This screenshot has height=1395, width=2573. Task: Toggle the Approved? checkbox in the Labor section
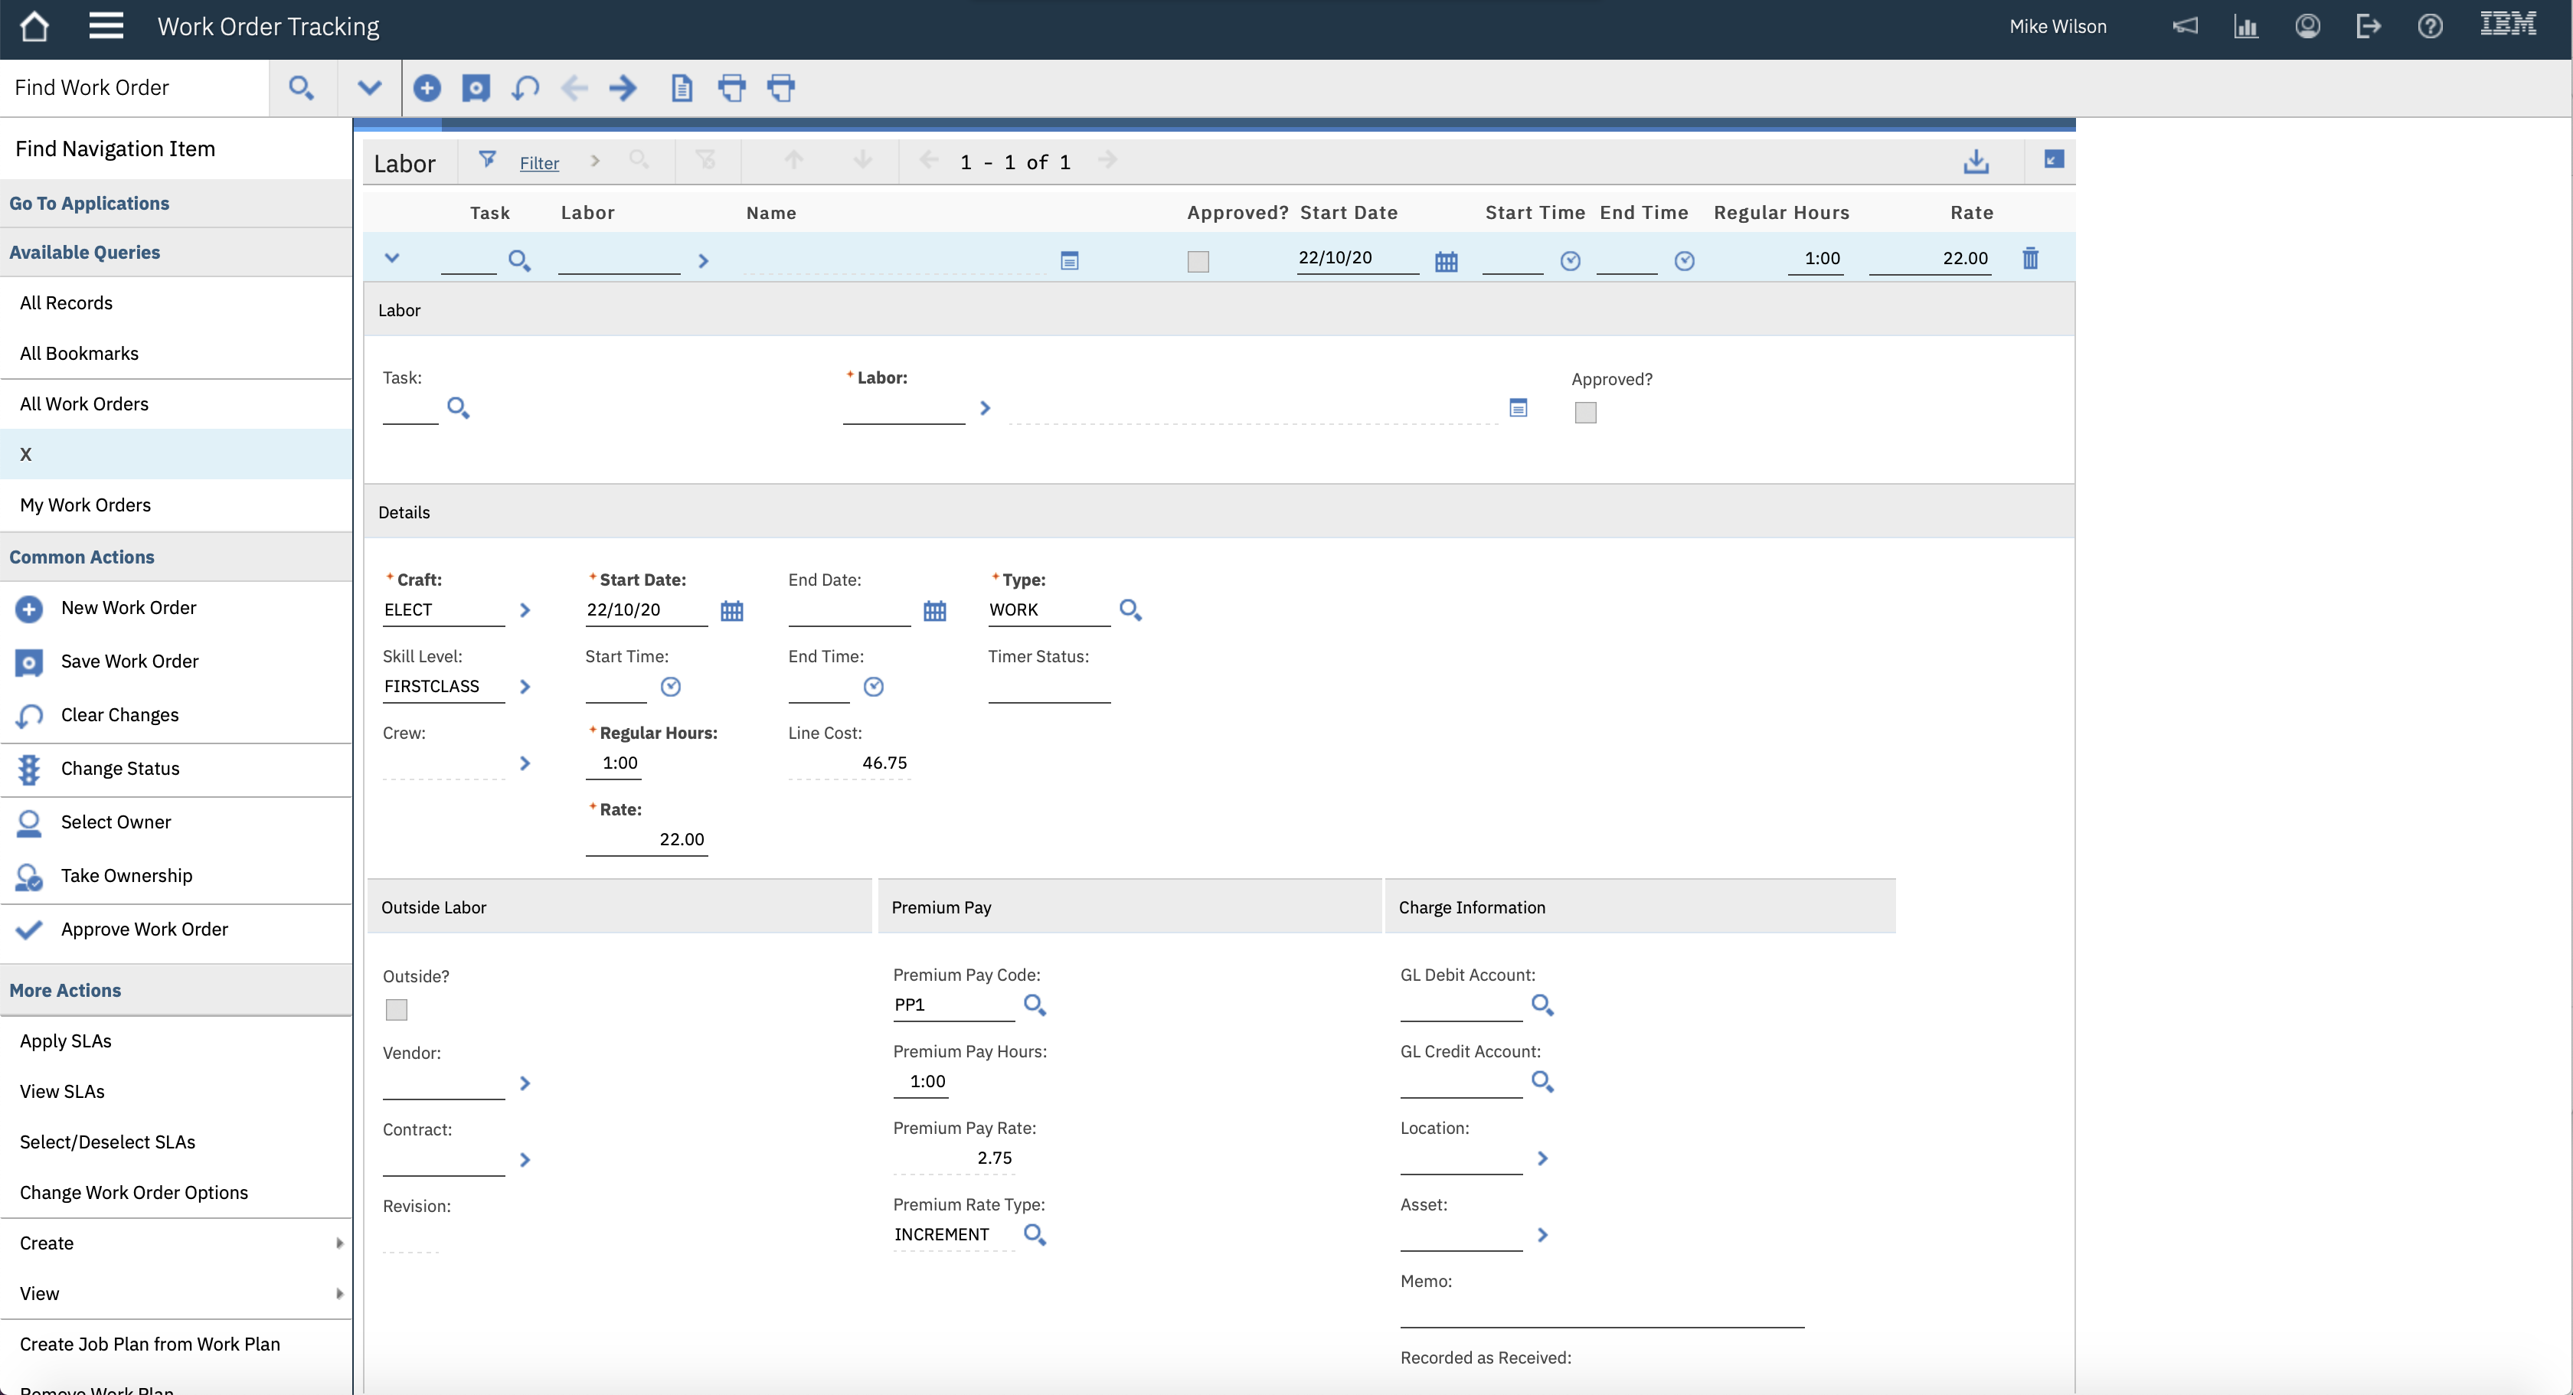click(x=1585, y=413)
